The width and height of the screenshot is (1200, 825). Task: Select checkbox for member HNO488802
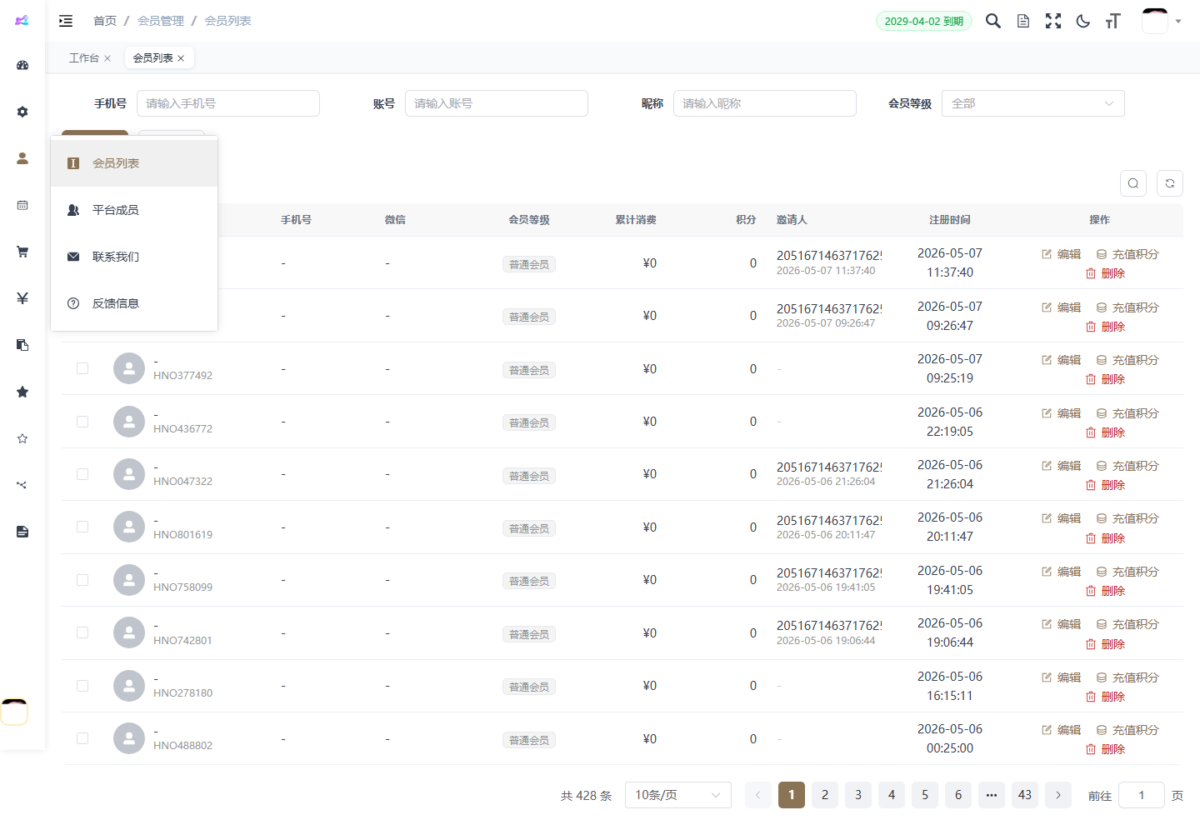tap(82, 738)
